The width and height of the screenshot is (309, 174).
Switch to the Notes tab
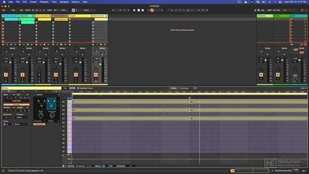(174, 88)
